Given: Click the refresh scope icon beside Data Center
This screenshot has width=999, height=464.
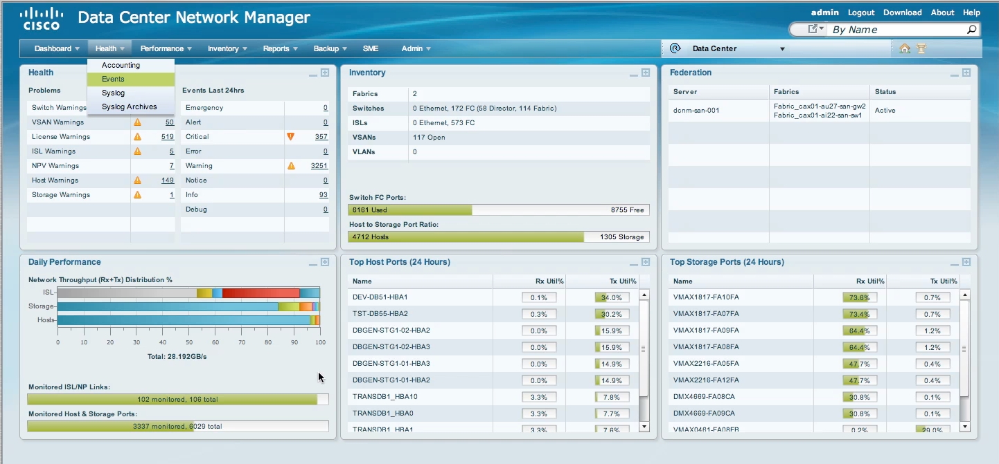Looking at the screenshot, I should (675, 48).
